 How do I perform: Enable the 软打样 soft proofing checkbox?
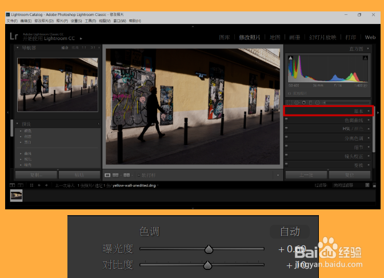point(139,175)
